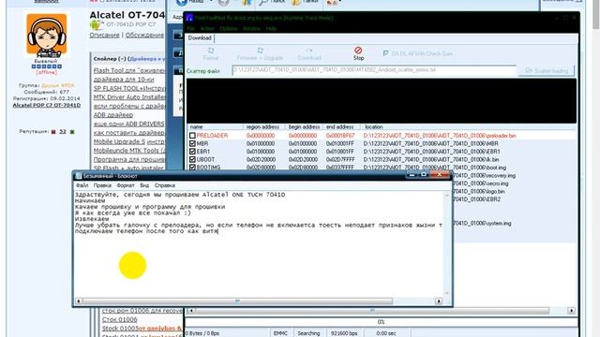
Task: Open the File menu in Flash Tool
Action: click(x=190, y=29)
